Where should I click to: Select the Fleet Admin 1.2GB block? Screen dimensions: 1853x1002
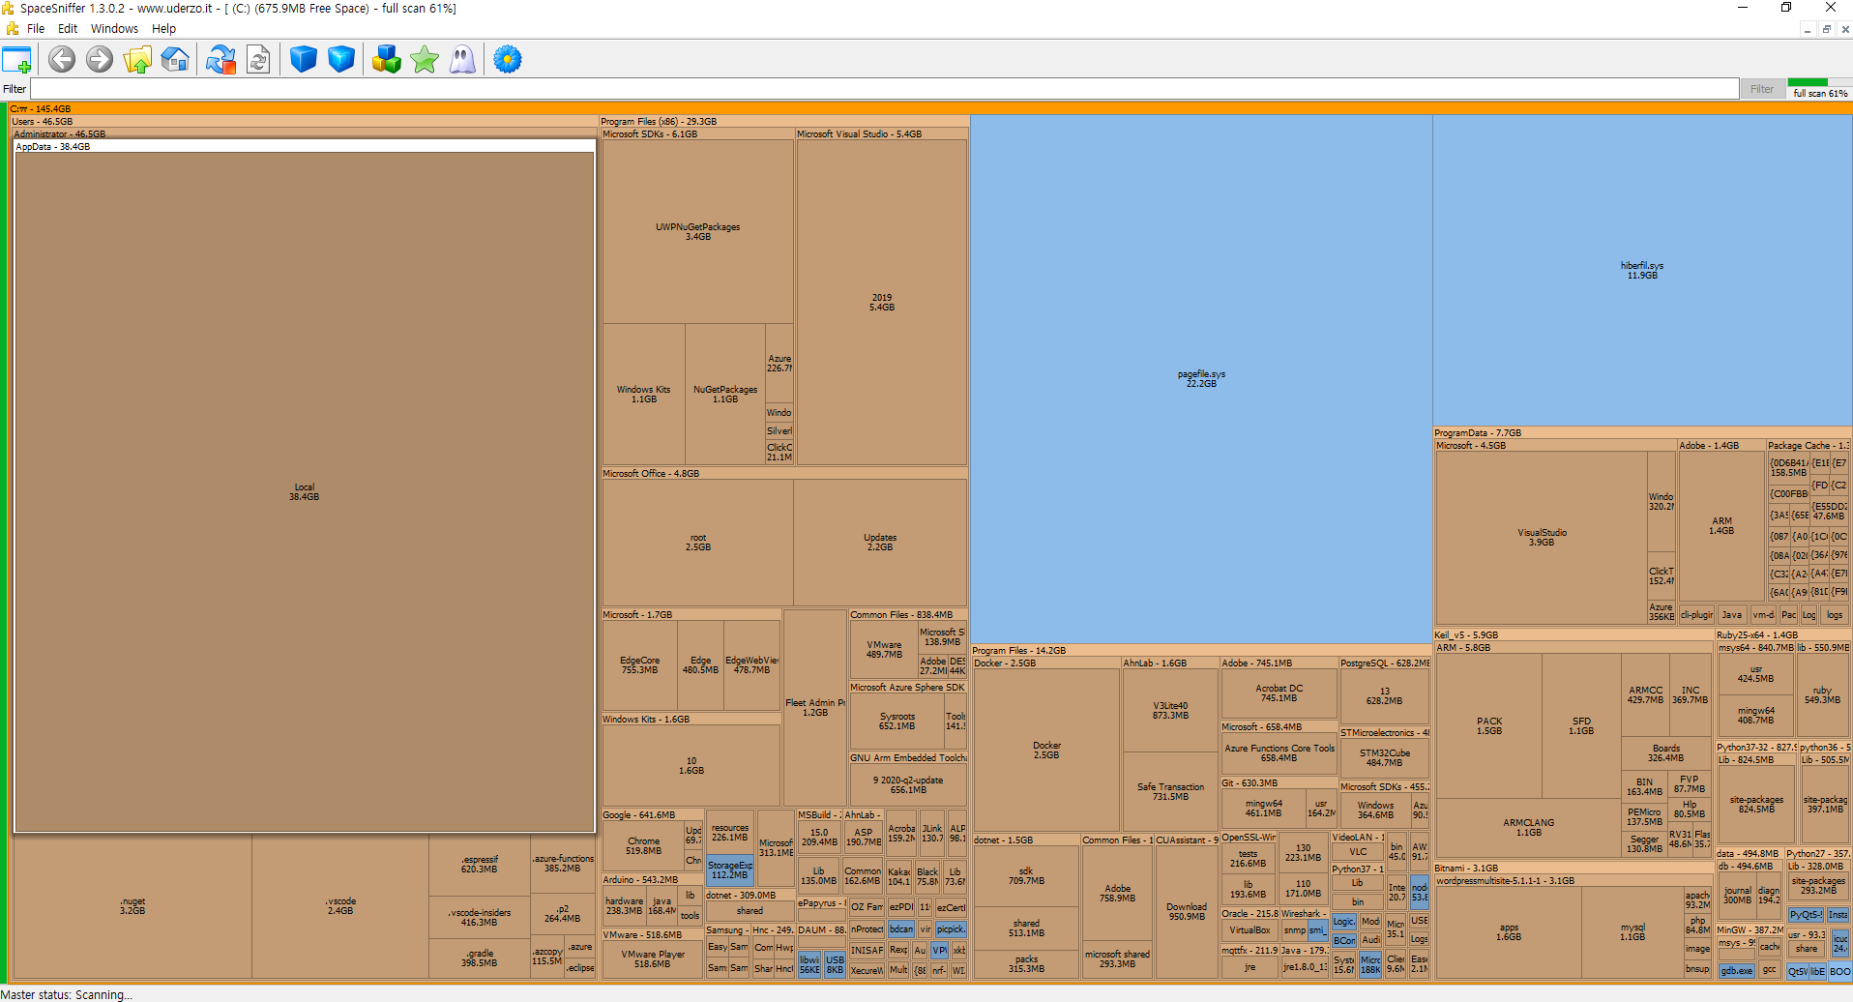(815, 708)
